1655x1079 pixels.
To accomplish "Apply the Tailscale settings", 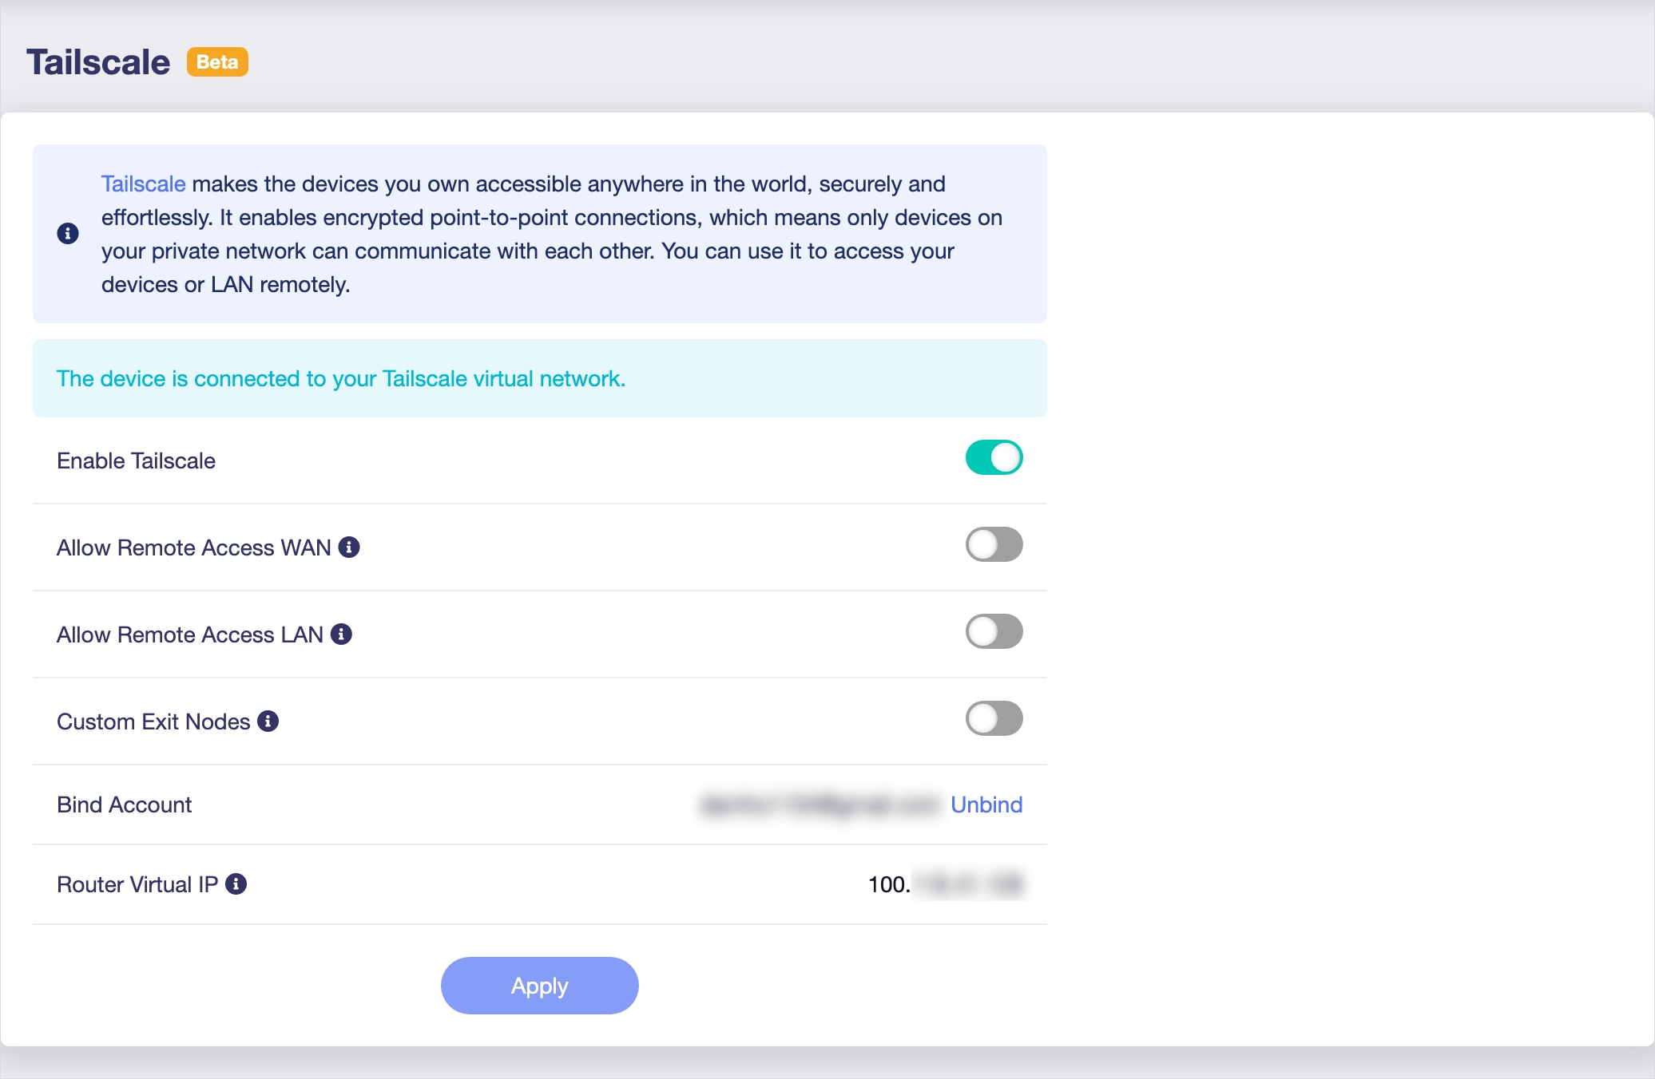I will pyautogui.click(x=540, y=986).
